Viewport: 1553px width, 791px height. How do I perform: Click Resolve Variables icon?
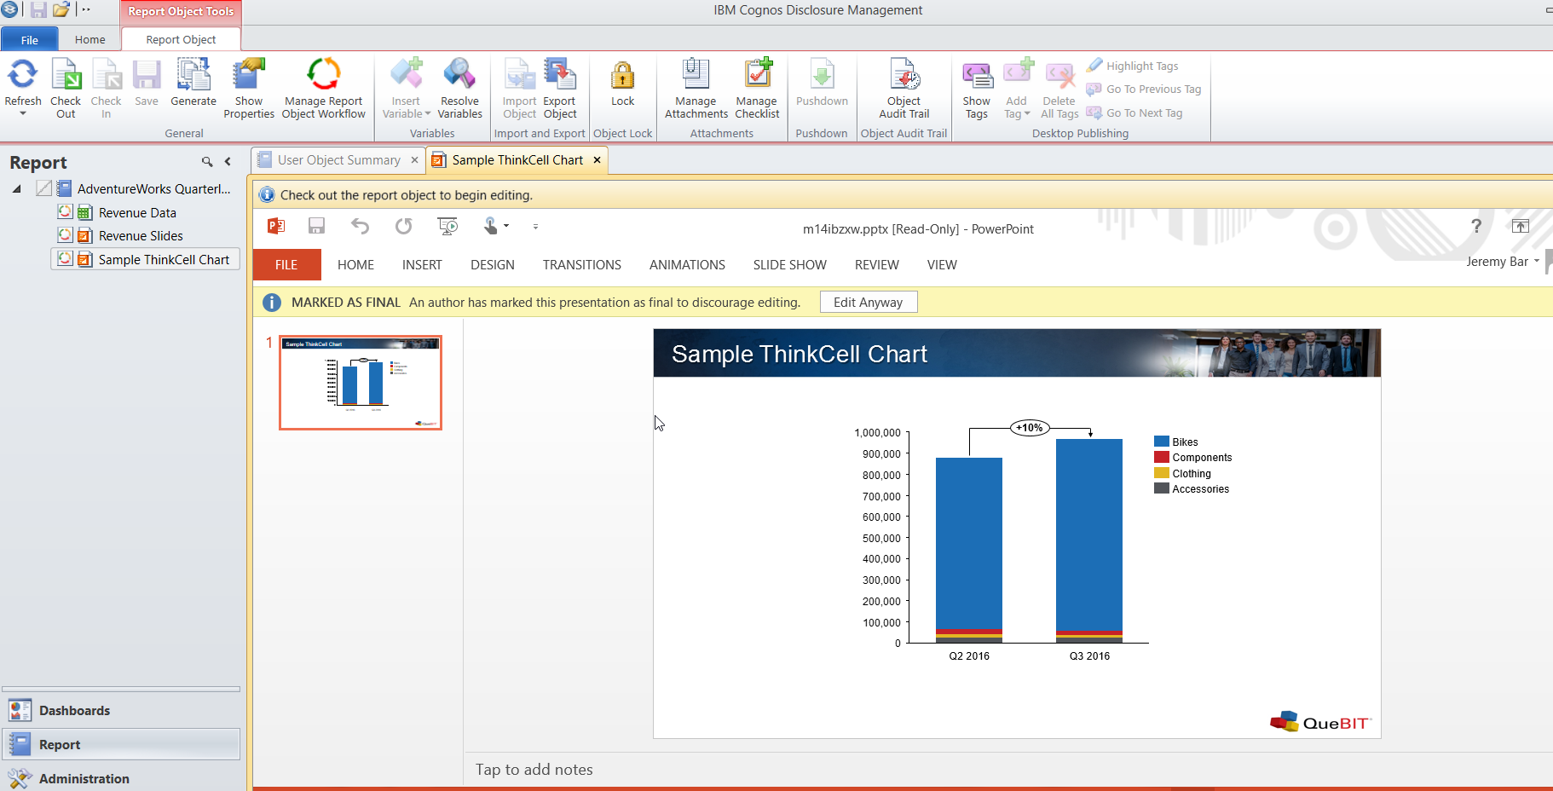click(459, 74)
